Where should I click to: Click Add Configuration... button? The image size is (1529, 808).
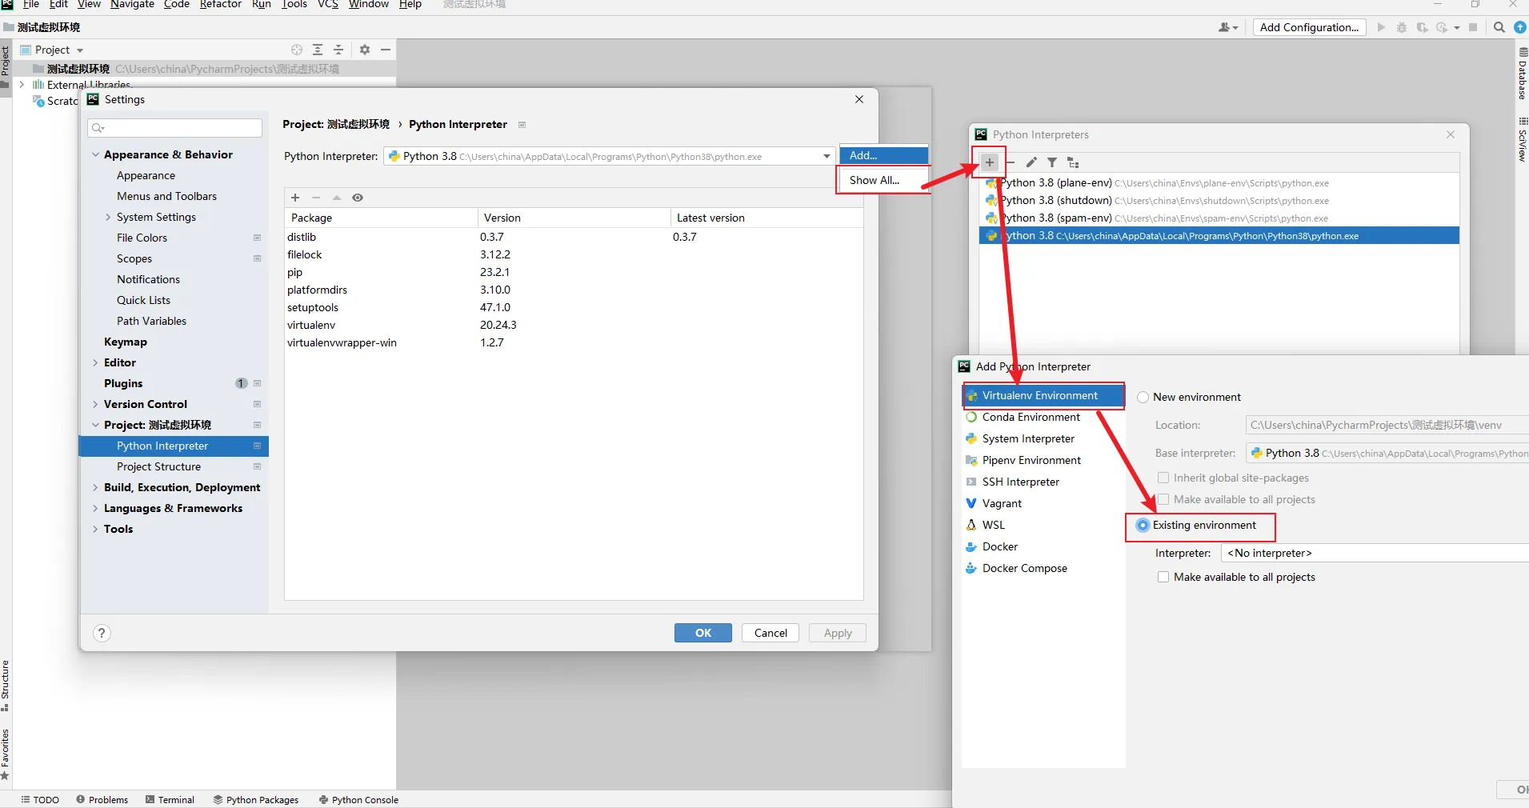tap(1309, 27)
